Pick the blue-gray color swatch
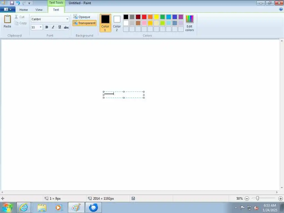The image size is (284, 213). point(175,23)
